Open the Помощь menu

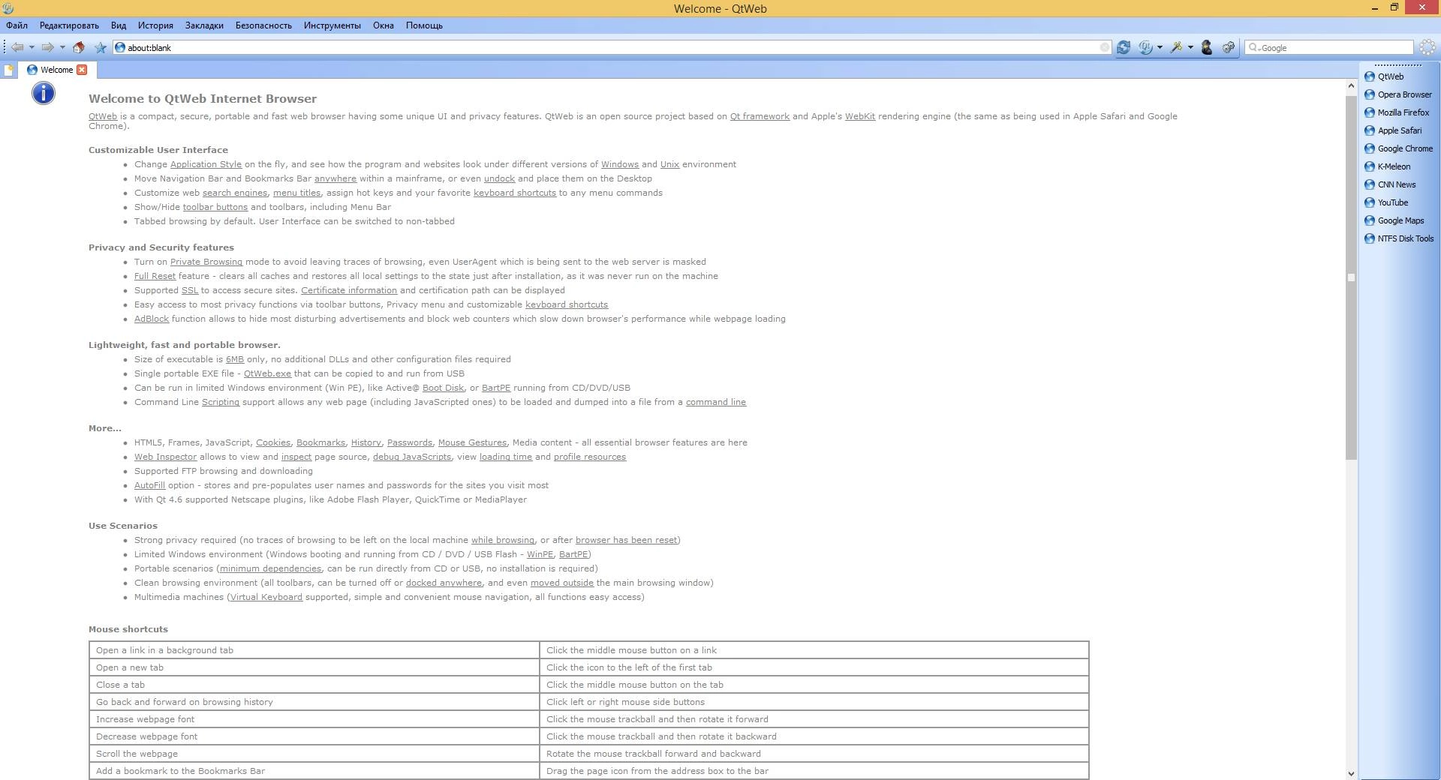pyautogui.click(x=424, y=25)
